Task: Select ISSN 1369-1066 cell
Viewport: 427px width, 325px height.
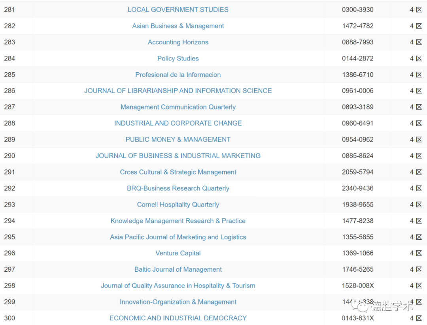Action: tap(357, 253)
